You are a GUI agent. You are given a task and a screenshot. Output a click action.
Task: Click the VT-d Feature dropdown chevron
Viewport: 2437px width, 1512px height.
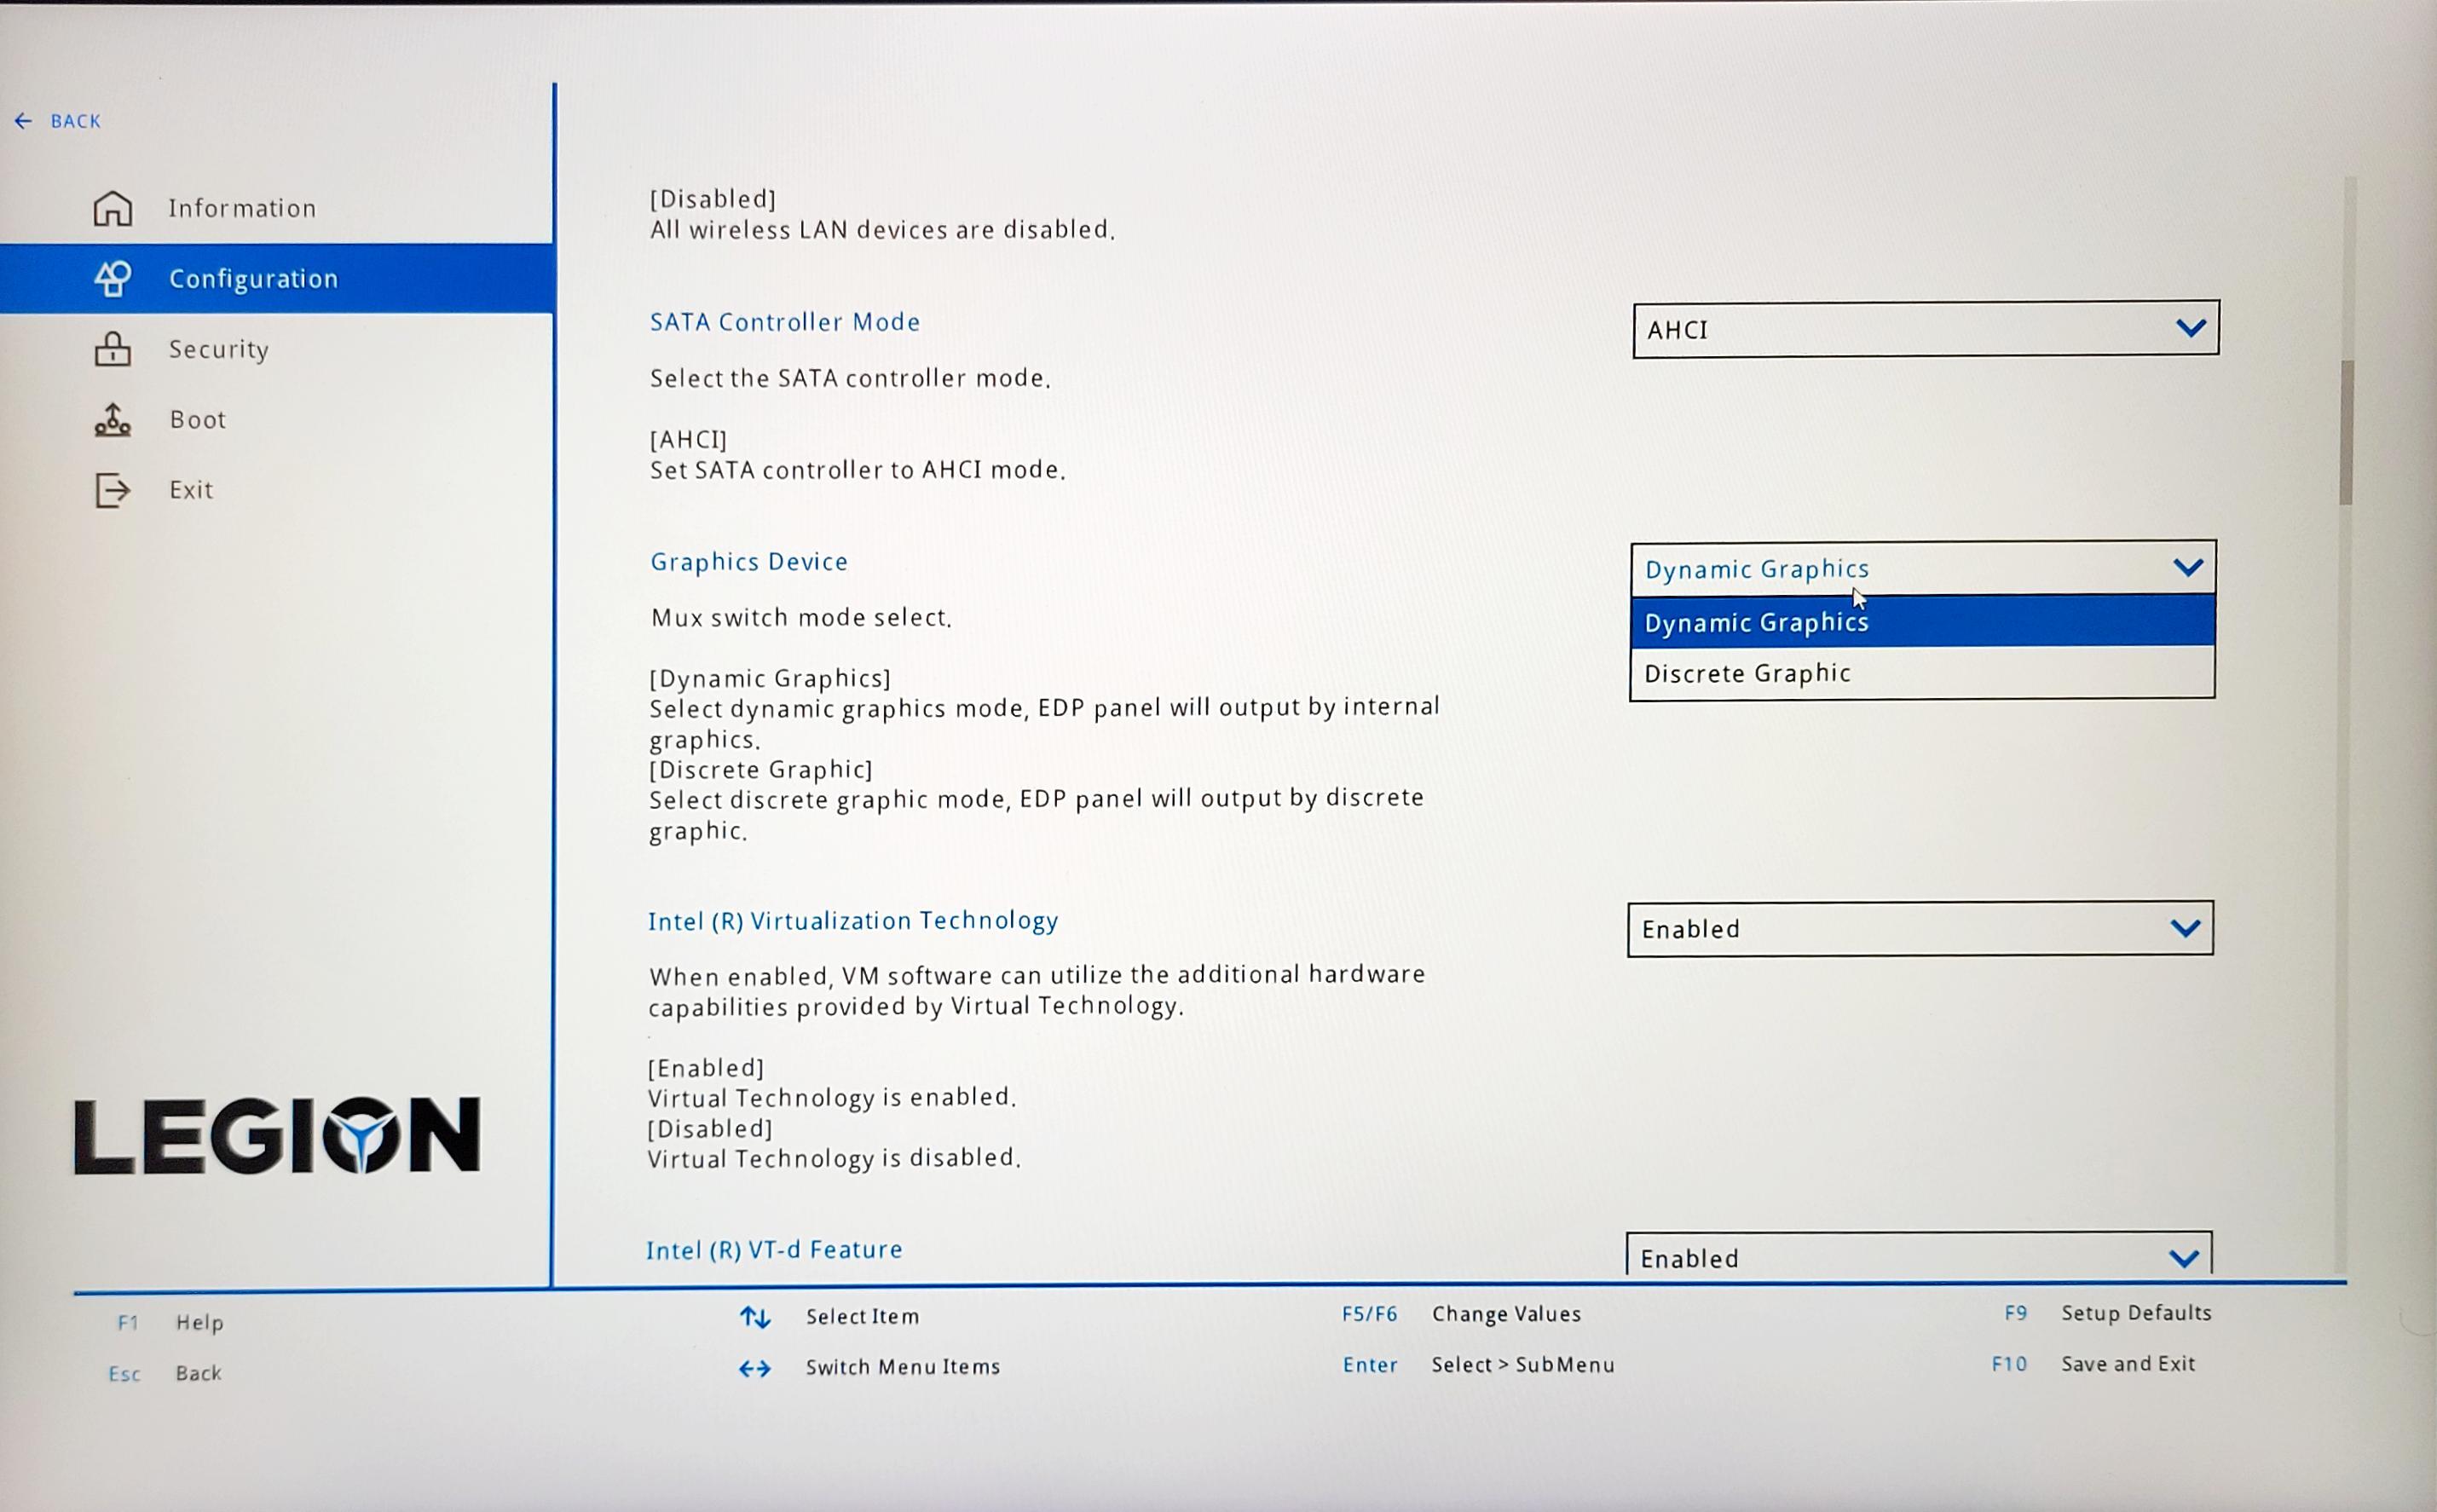pyautogui.click(x=2183, y=1258)
